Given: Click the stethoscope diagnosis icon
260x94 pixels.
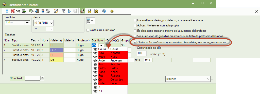Looking at the screenshot, I should (48, 11).
